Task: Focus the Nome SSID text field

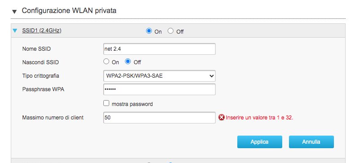Action: [160, 49]
